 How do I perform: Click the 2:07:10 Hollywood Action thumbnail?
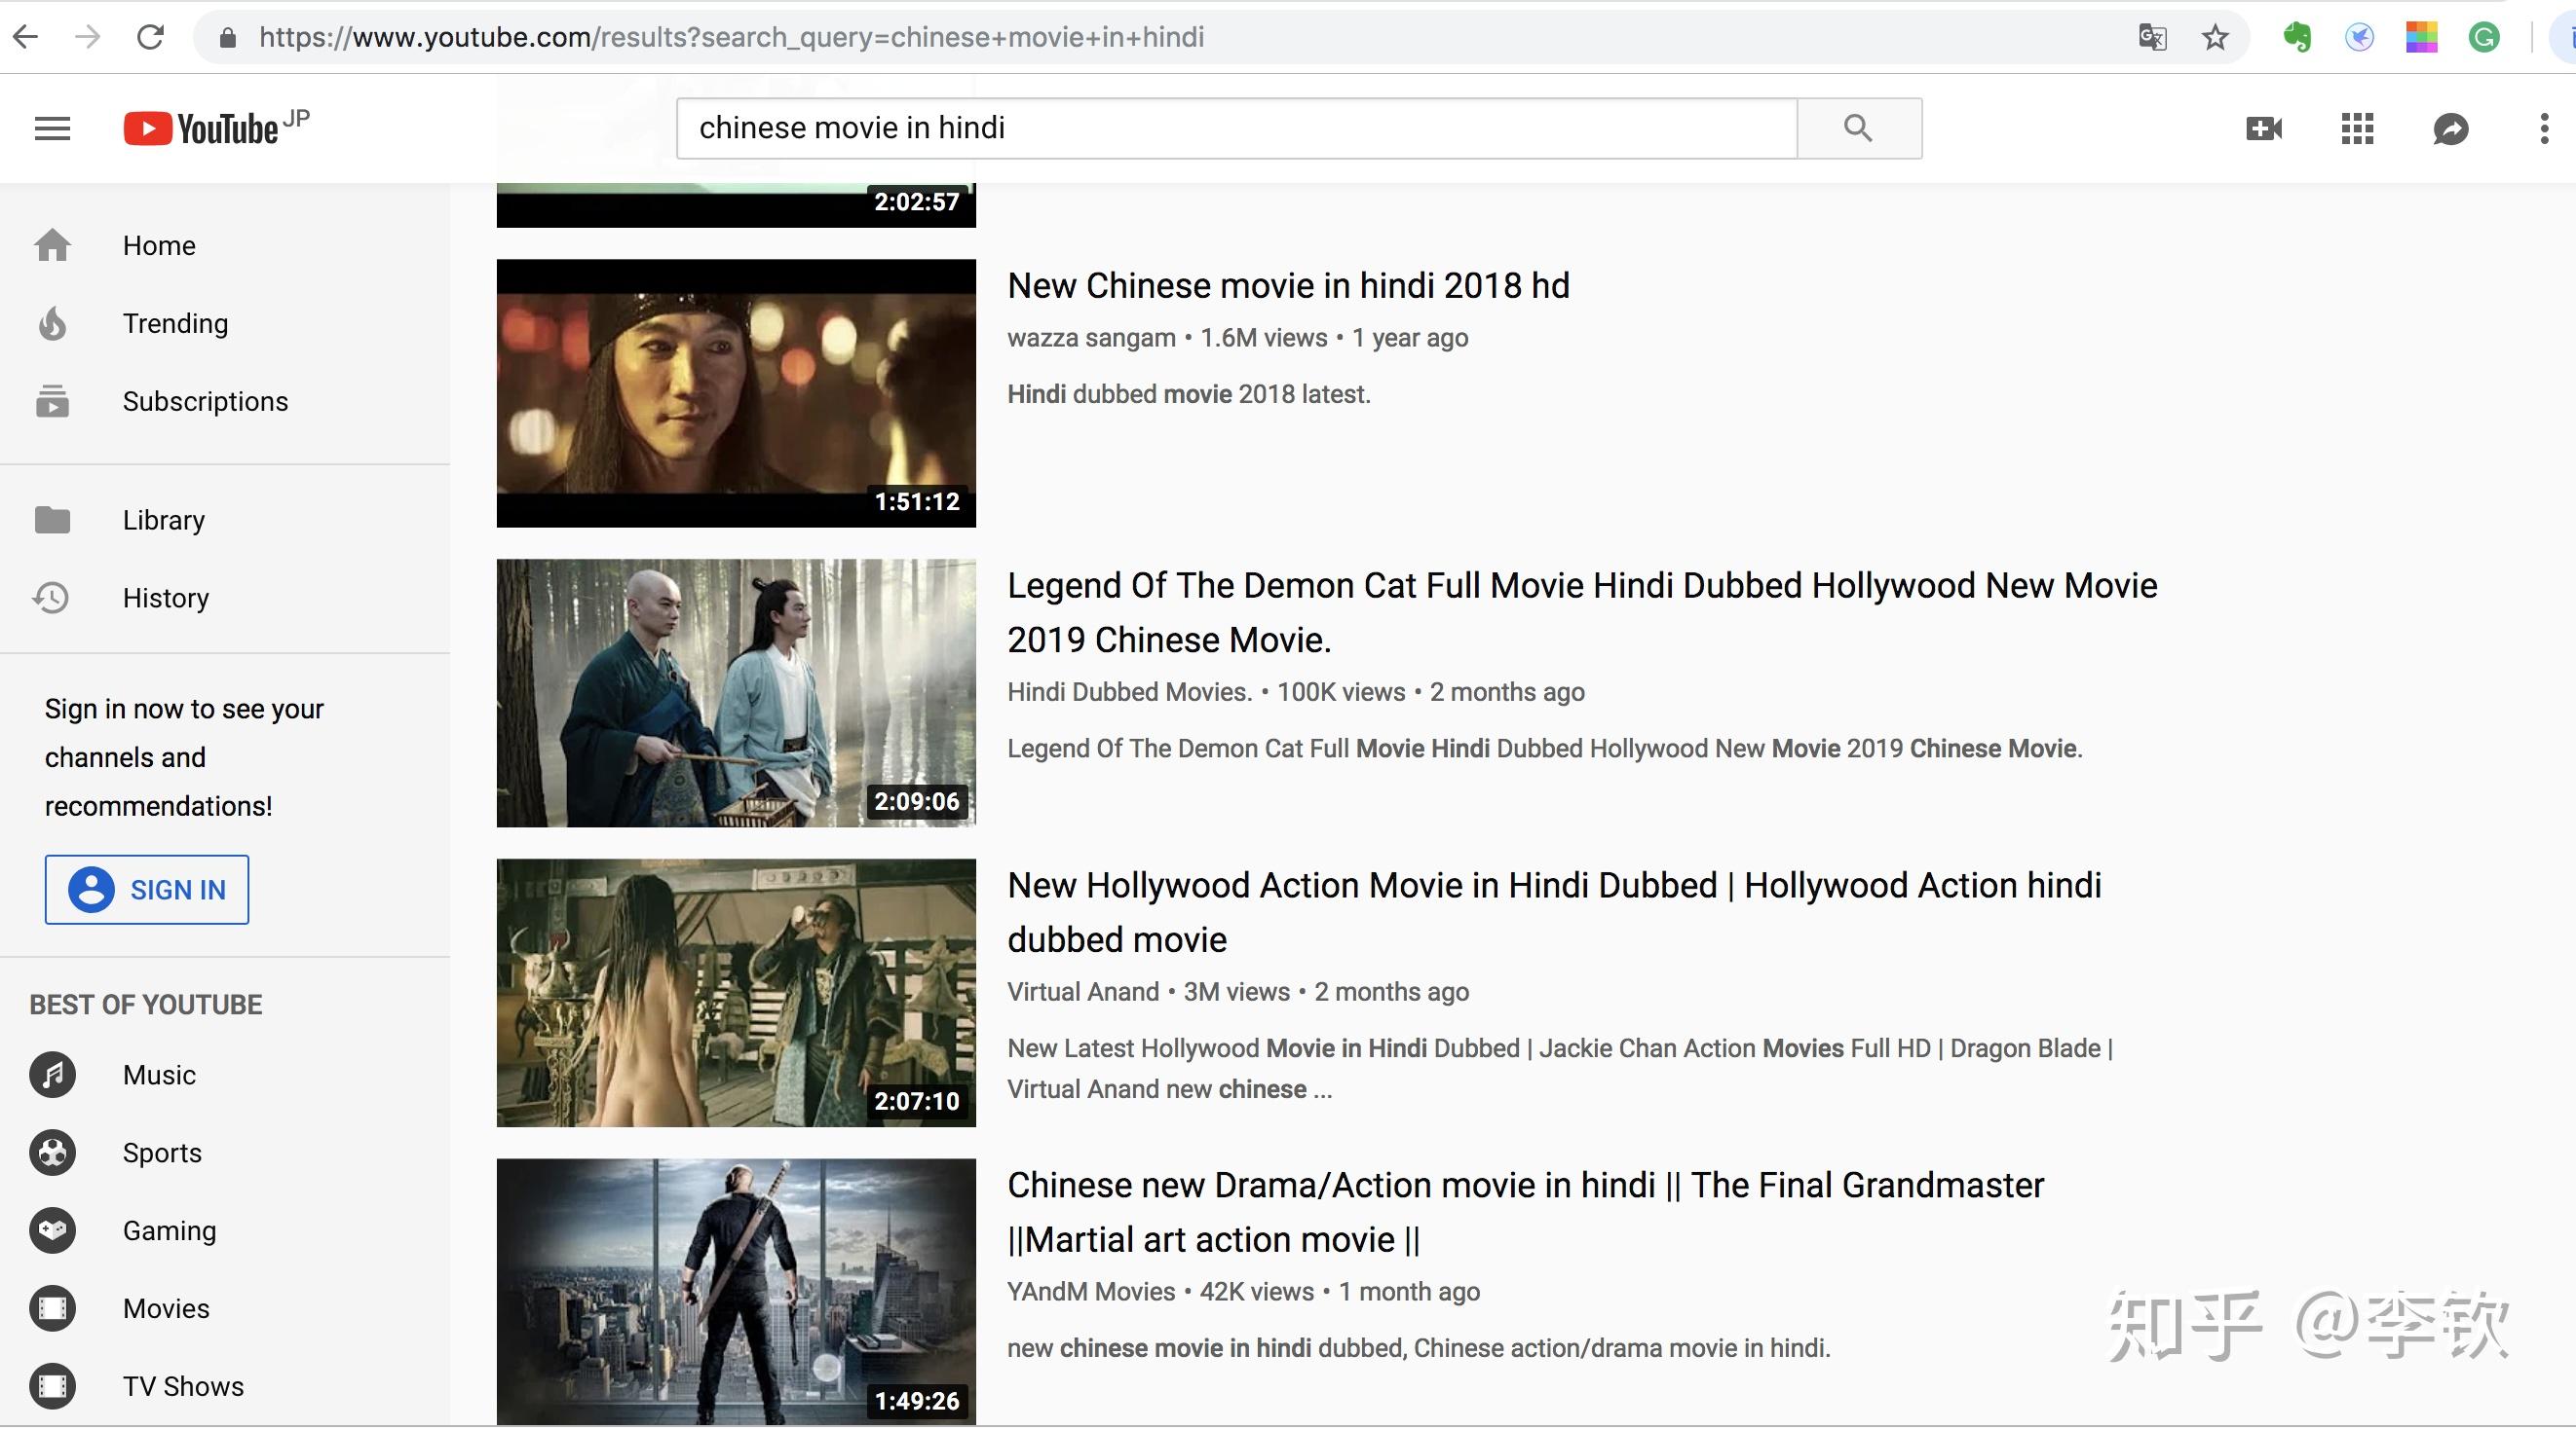(x=736, y=992)
